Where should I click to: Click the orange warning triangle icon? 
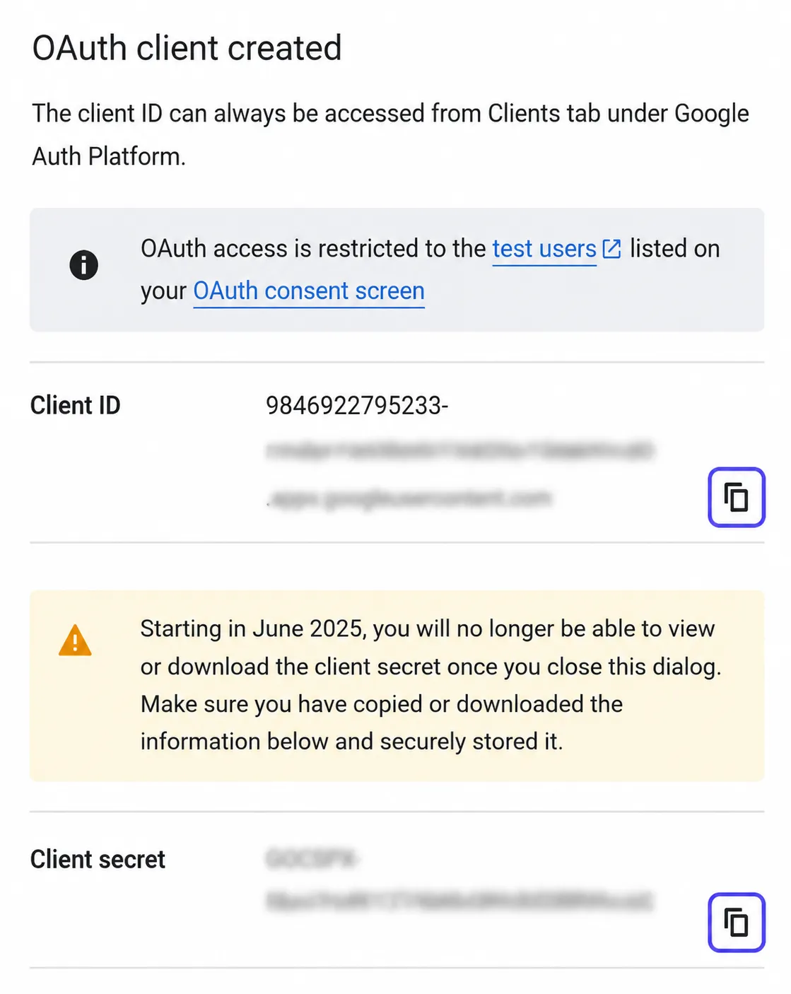coord(75,641)
